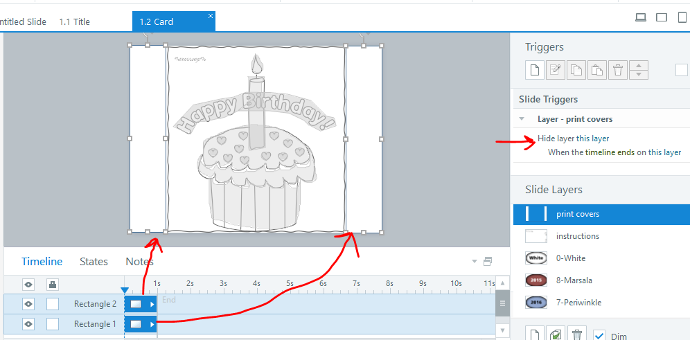The width and height of the screenshot is (690, 340).
Task: Select Rectangle 1 timeline bar
Action: (141, 324)
